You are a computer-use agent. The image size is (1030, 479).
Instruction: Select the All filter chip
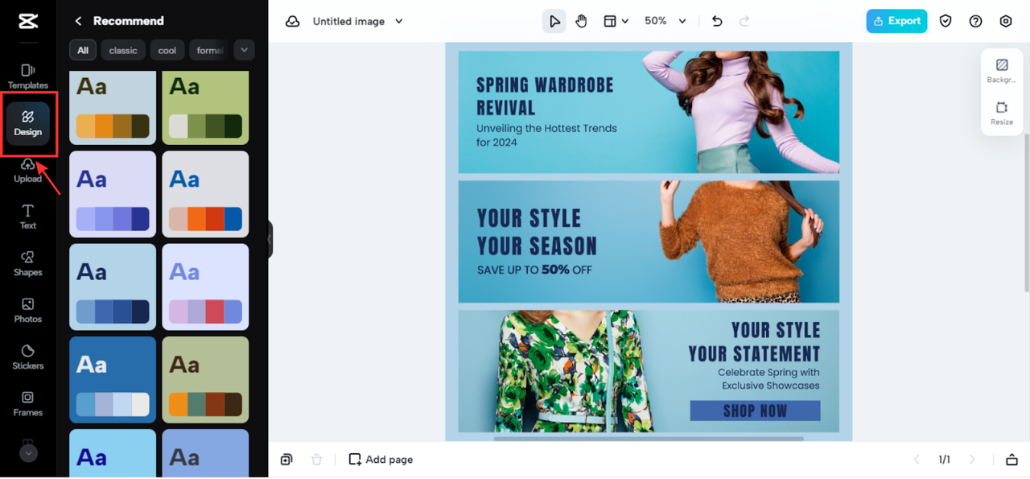(83, 50)
